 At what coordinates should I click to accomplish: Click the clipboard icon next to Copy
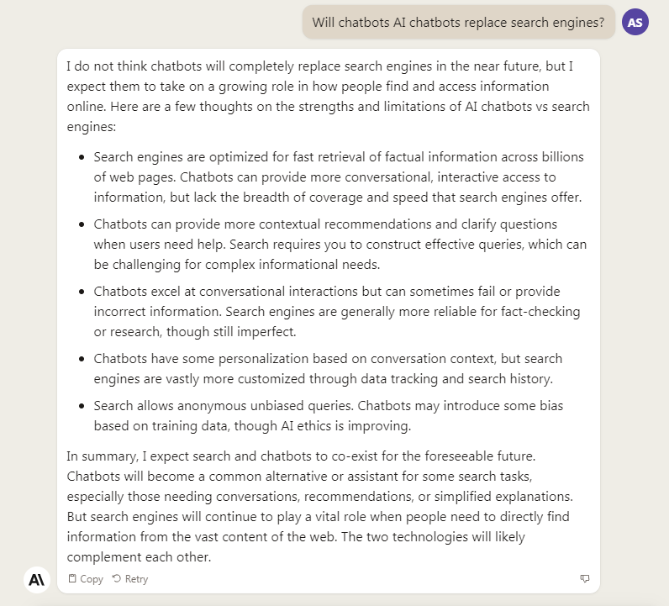click(72, 578)
